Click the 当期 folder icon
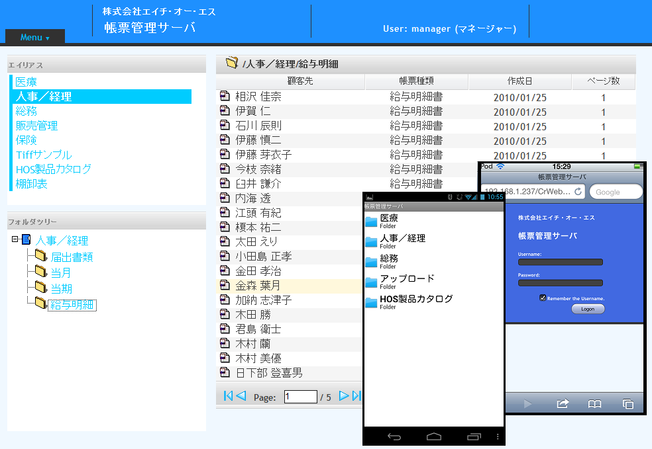652x449 pixels. coord(41,287)
